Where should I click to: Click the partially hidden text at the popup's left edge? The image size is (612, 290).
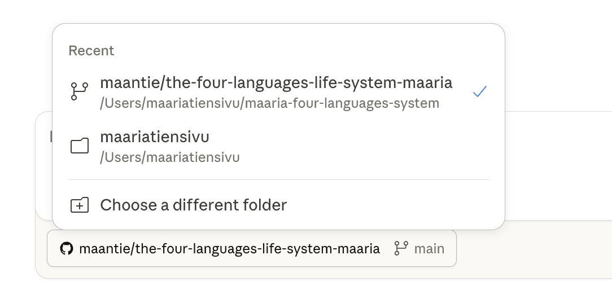point(50,137)
